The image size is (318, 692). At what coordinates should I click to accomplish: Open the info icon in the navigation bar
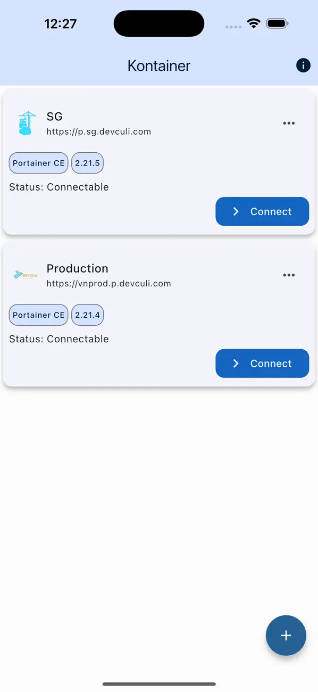point(303,65)
